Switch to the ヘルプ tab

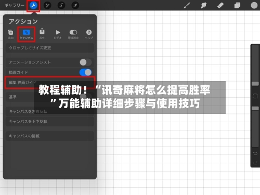[89, 34]
